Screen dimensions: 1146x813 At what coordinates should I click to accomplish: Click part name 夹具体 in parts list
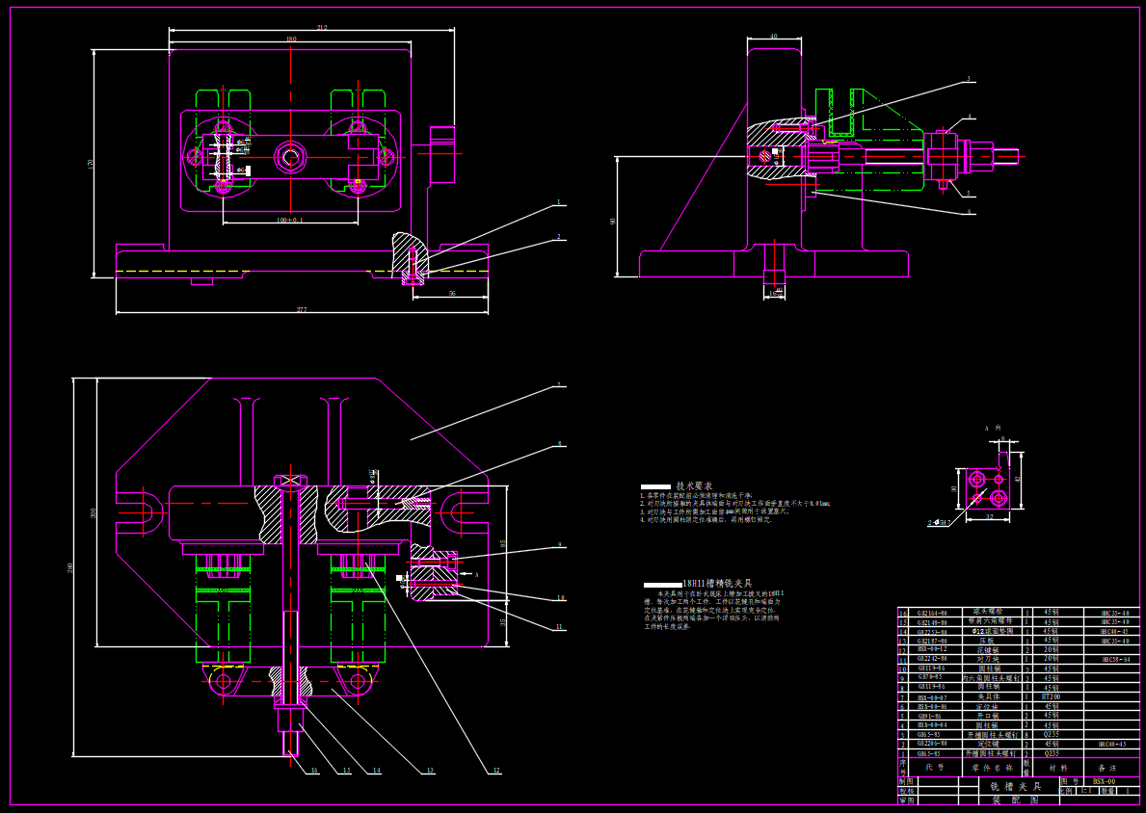(x=989, y=696)
